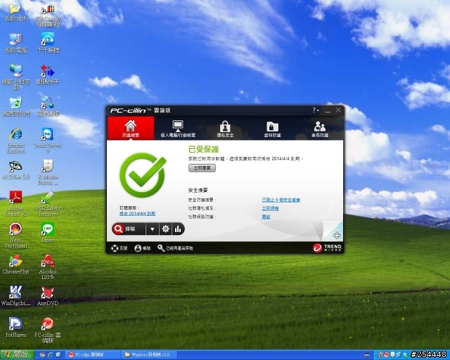Open PC-cillin settings gear icon
450x360 pixels.
[x=166, y=229]
